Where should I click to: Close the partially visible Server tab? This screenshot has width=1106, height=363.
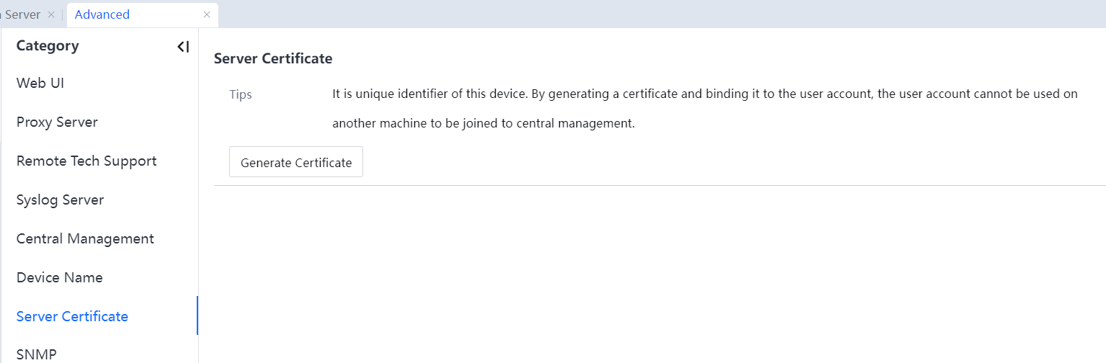pyautogui.click(x=50, y=14)
